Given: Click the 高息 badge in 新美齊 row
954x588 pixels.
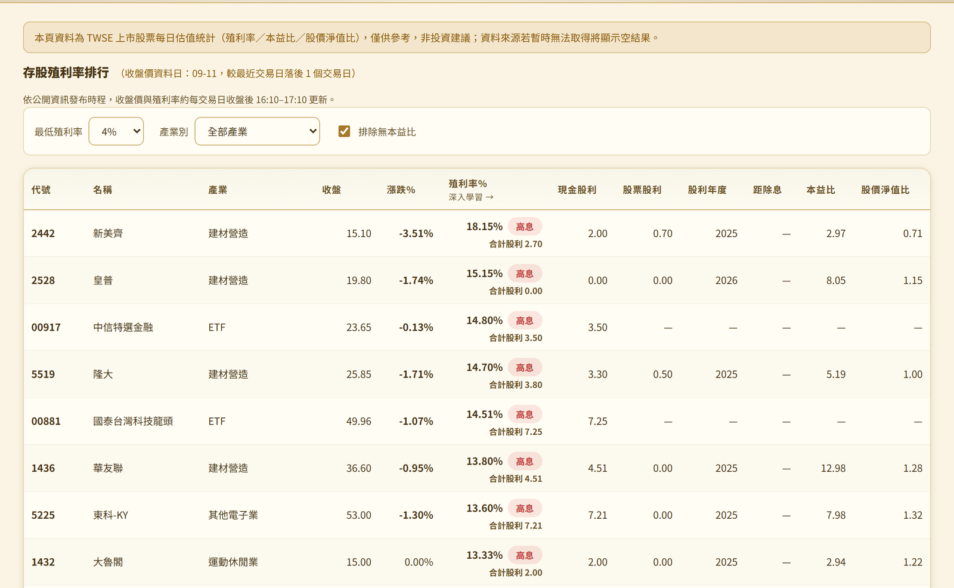Looking at the screenshot, I should click(525, 227).
